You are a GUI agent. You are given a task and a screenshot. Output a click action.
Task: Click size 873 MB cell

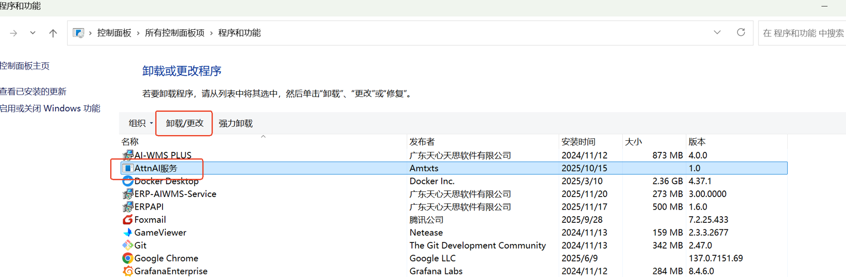667,155
